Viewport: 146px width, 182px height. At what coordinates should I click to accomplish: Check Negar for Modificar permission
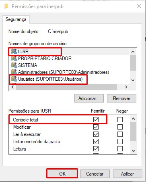click(x=120, y=127)
